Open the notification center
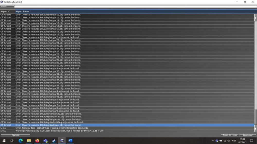257x144 pixels. tap(252, 141)
